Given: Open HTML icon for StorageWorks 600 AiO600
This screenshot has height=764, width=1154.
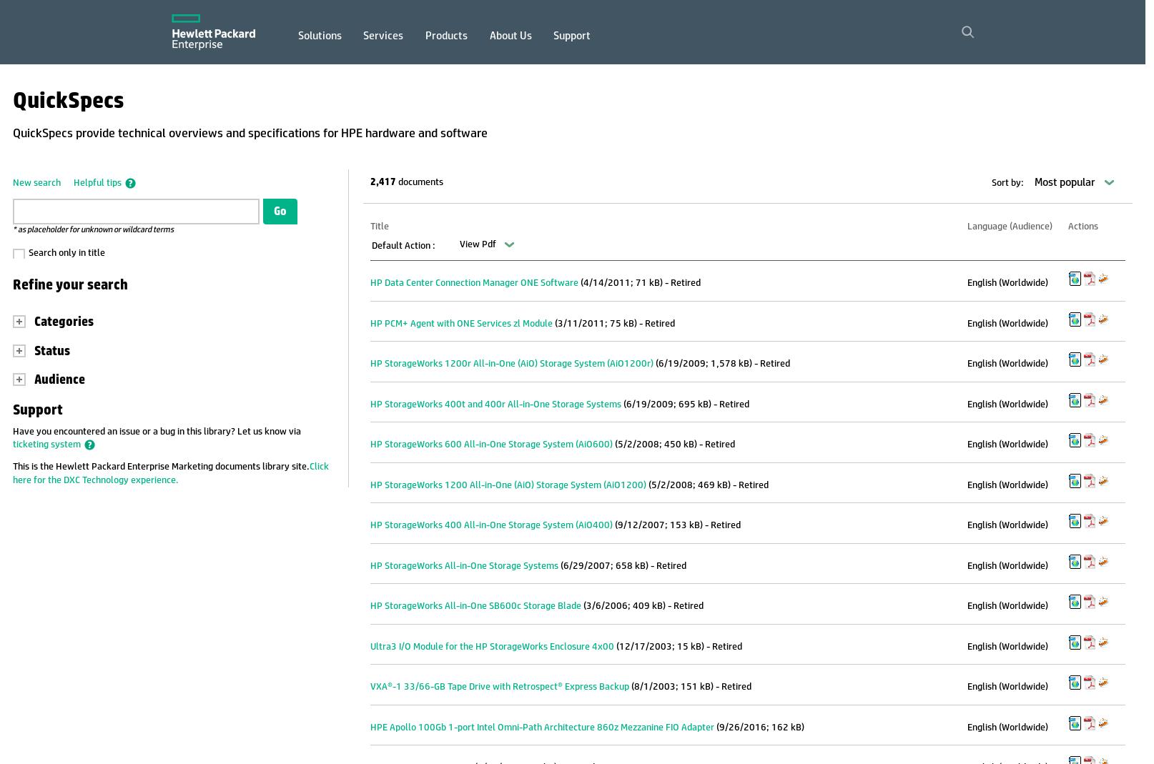Looking at the screenshot, I should [1075, 440].
